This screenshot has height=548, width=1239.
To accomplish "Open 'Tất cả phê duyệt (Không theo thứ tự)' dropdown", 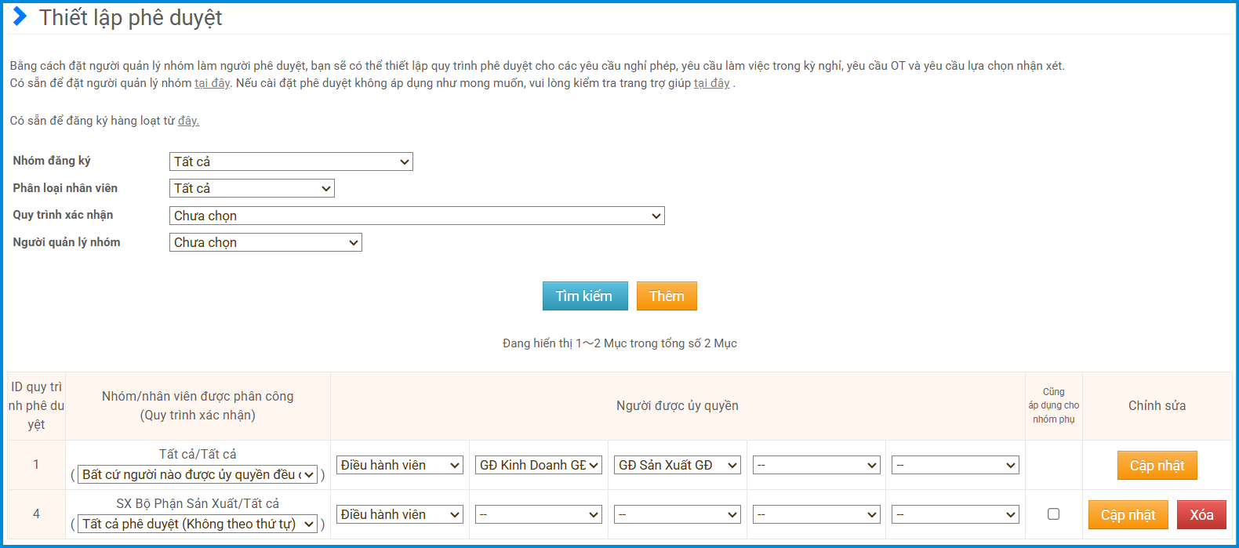I will [198, 524].
